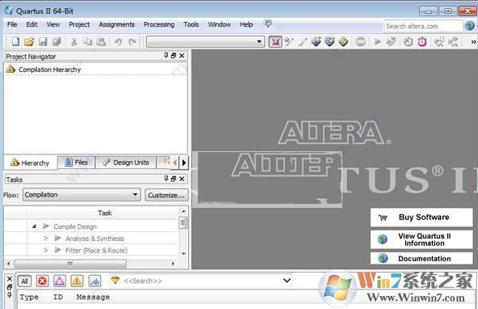Screen dimensions: 478x309
Task: Click the Search altera.com field
Action: tap(423, 26)
